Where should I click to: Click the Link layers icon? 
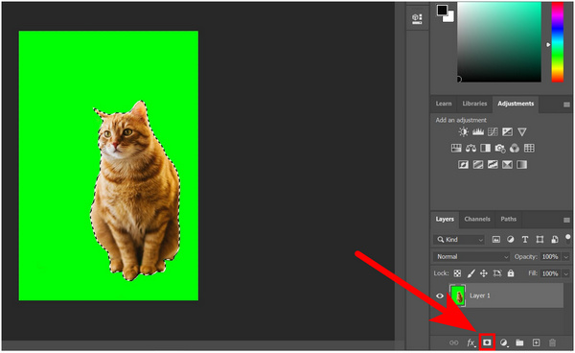[454, 342]
